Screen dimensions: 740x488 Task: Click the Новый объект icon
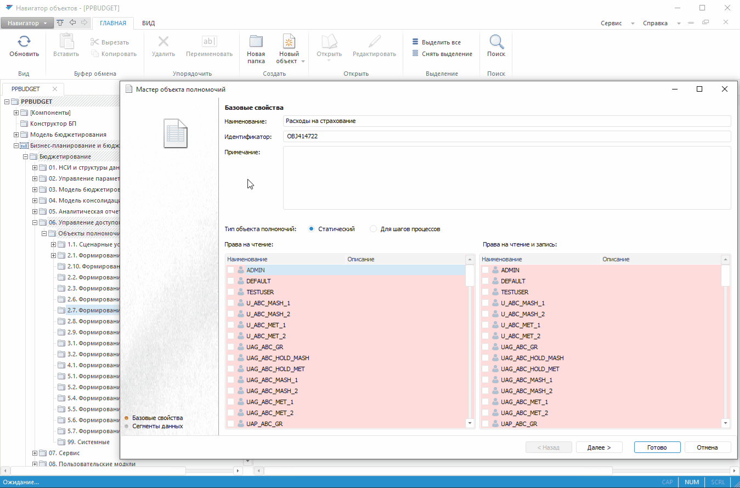pos(289,42)
